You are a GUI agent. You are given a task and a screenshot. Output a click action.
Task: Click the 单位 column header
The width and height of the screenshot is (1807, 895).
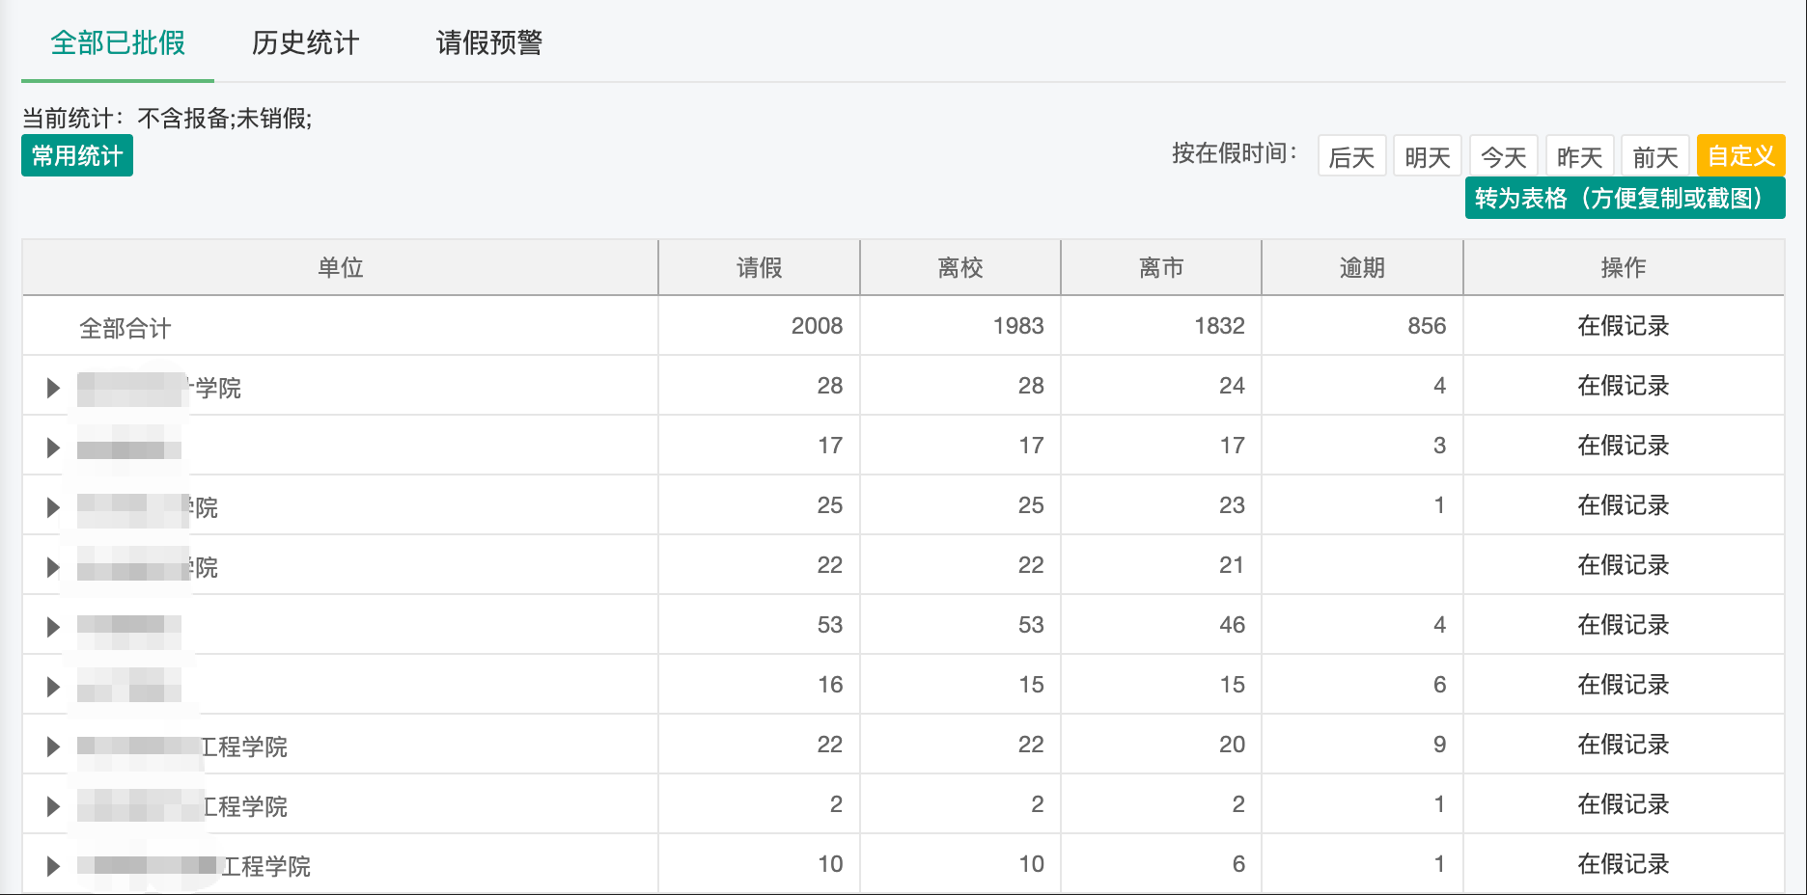pyautogui.click(x=341, y=267)
